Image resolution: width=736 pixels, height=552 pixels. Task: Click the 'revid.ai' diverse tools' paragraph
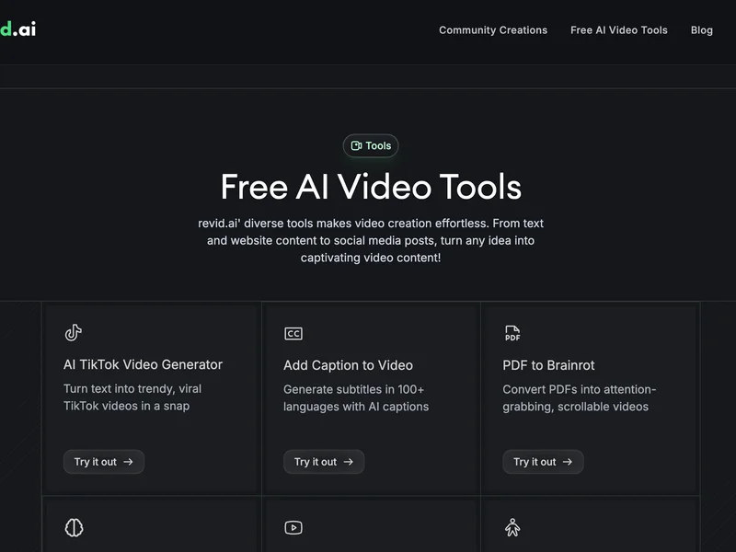371,240
